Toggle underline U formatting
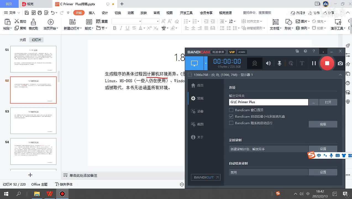Viewport: 352px width, 199px height. tap(127, 28)
